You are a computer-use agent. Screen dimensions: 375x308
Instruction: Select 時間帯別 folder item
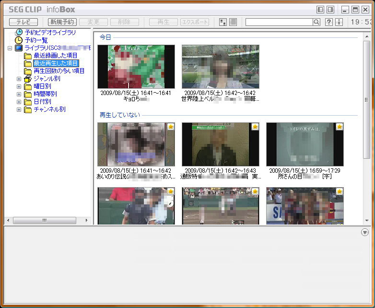click(x=45, y=94)
